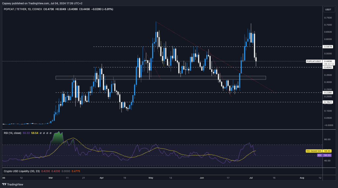Select the 0.4042 horizontal level price label
Image resolution: width=338 pixels, height=188 pixels.
(328, 67)
